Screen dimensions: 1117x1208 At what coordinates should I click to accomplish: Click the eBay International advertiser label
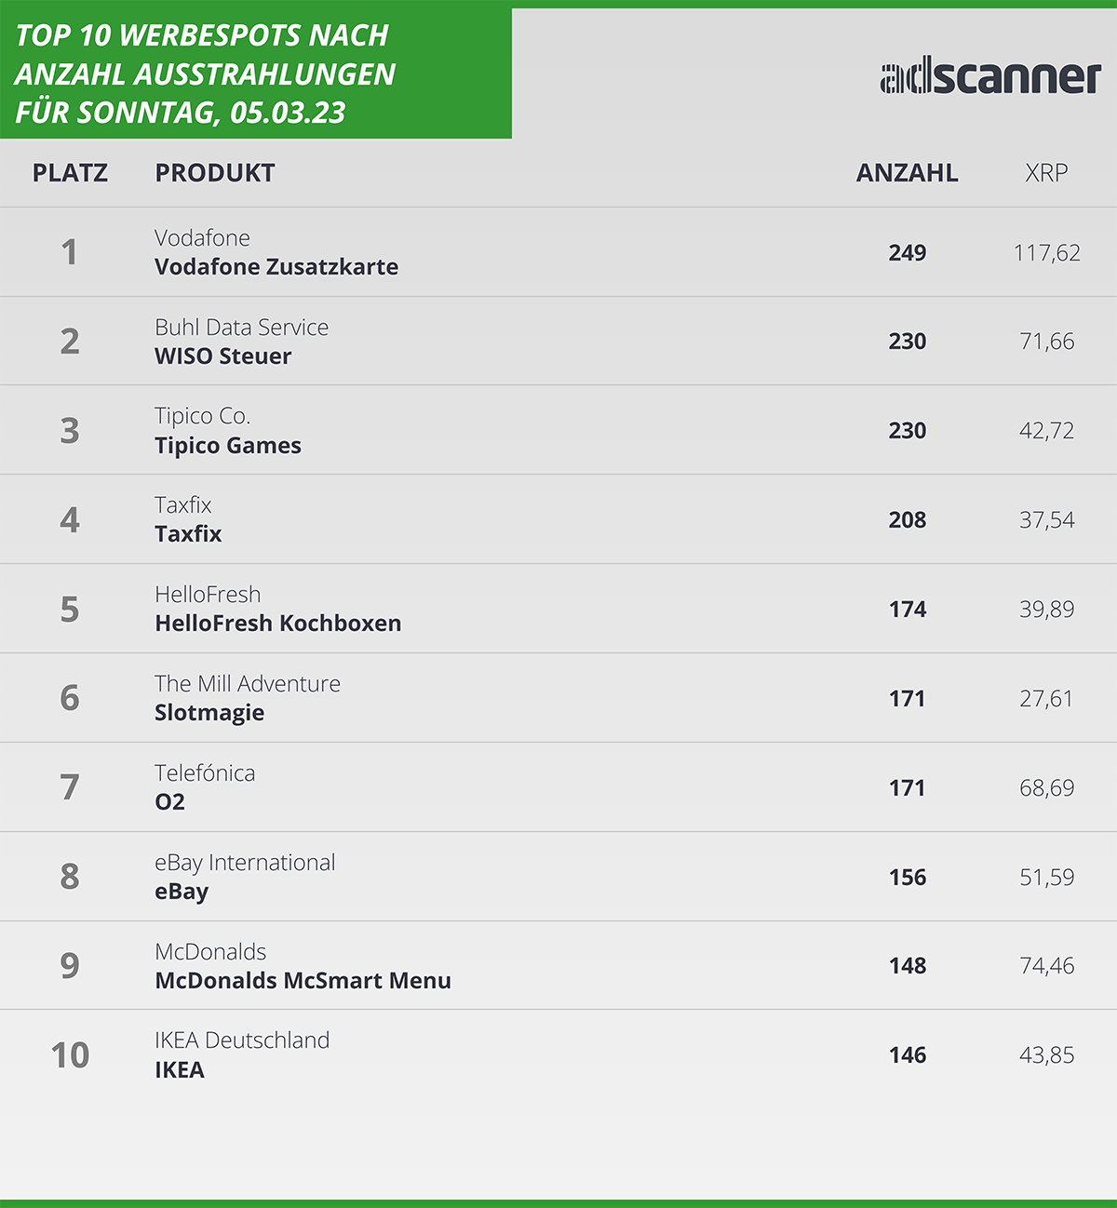pos(245,863)
